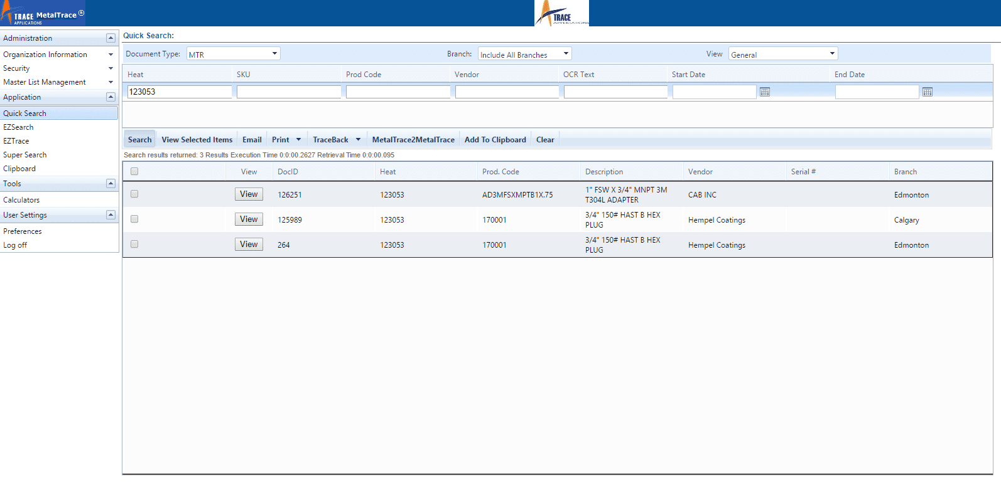
Task: Check the box for DocID 126251
Action: [x=134, y=194]
